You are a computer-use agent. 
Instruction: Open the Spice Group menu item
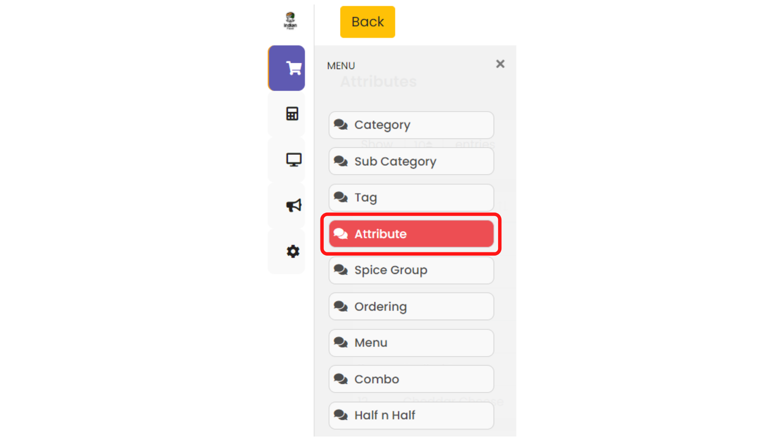coord(411,270)
